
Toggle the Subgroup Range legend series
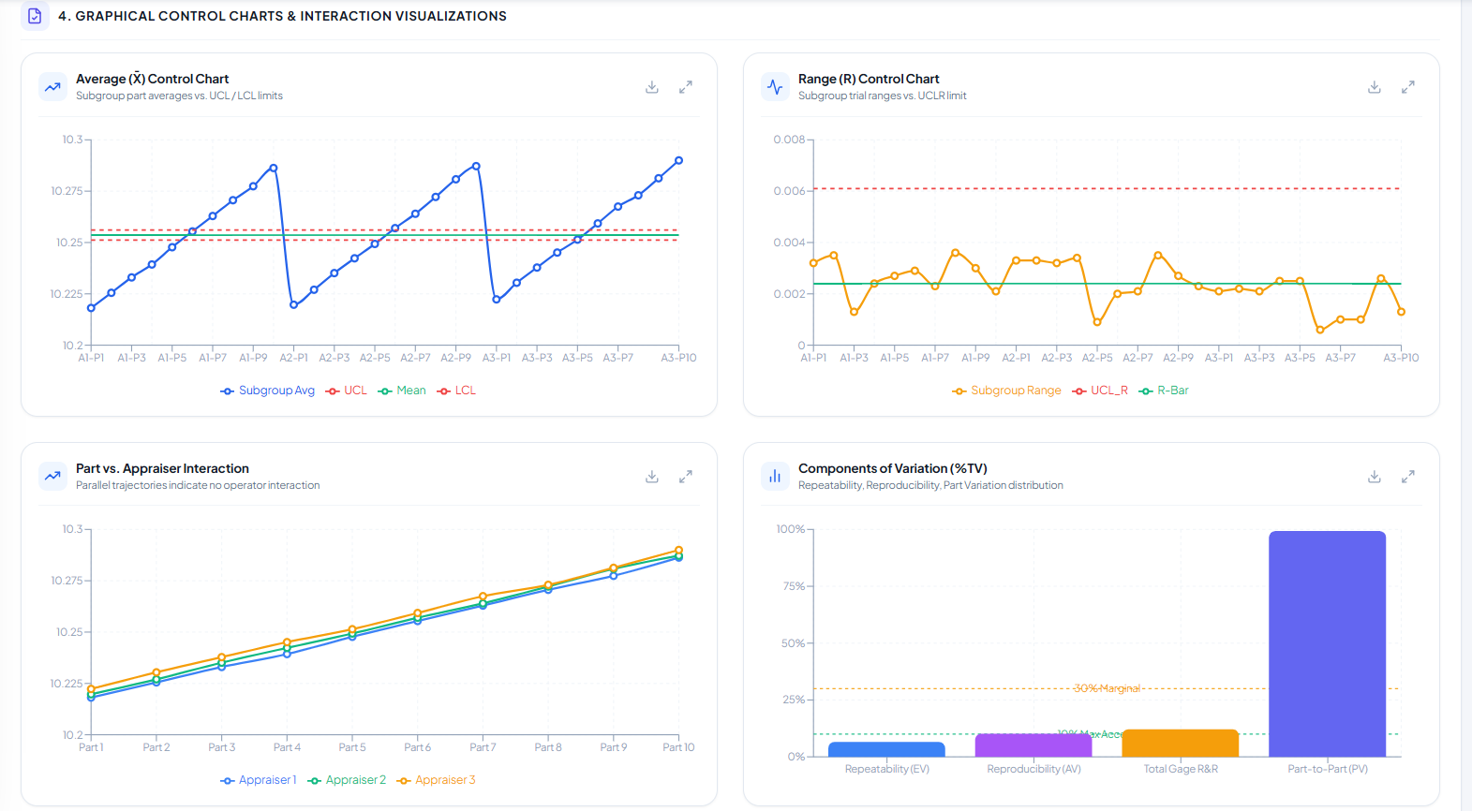[1007, 391]
